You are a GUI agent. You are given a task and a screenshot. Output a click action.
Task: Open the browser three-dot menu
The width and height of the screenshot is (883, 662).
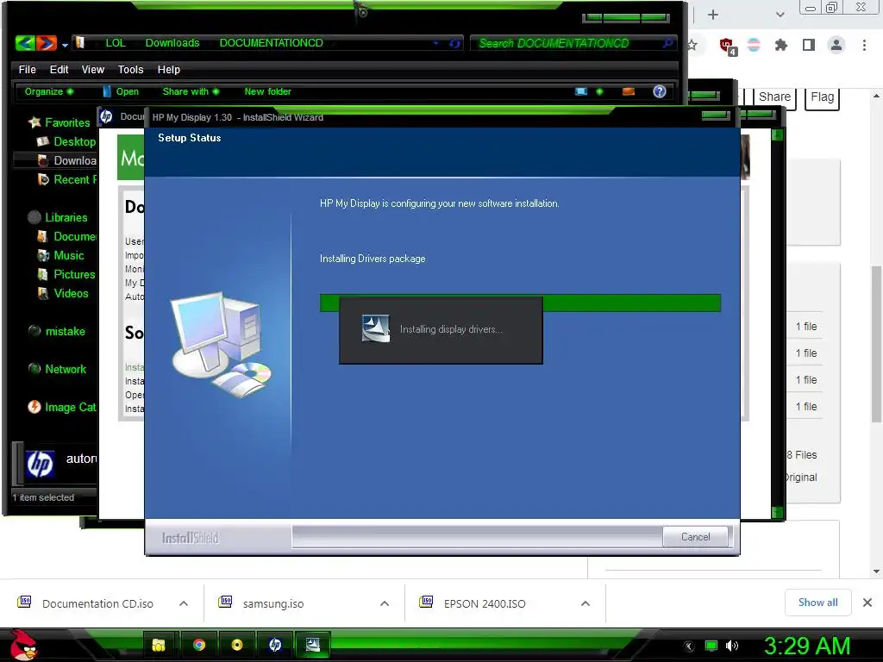click(x=864, y=45)
